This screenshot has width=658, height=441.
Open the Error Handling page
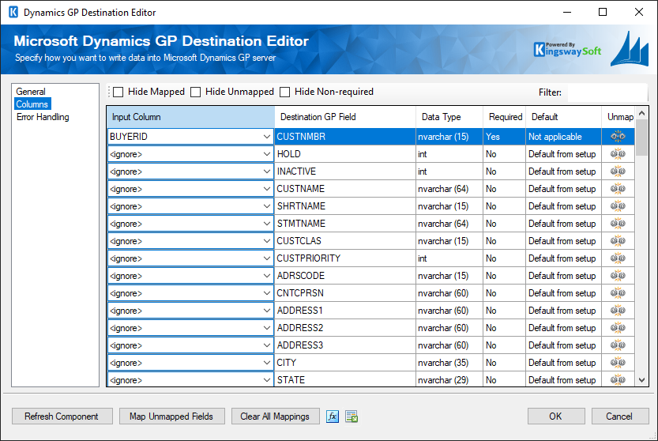(x=43, y=117)
